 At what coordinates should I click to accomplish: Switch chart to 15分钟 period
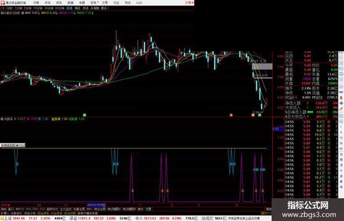click(x=38, y=8)
